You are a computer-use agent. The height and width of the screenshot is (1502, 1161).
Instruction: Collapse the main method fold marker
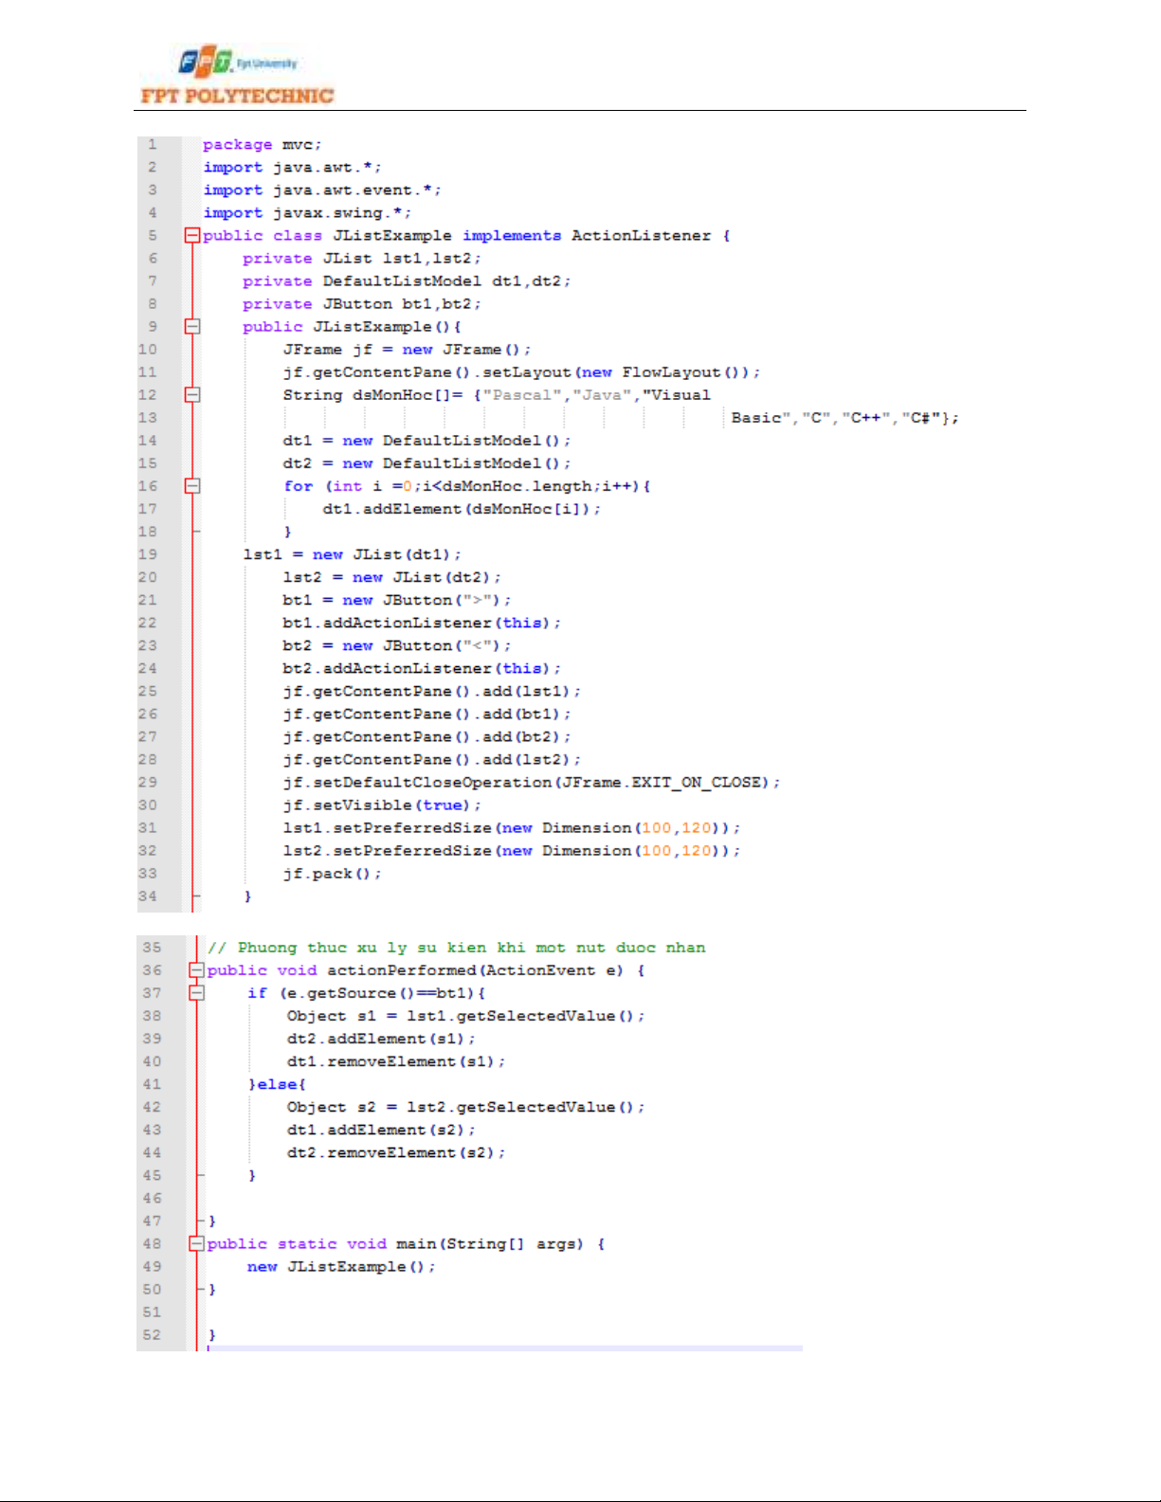tap(196, 1243)
